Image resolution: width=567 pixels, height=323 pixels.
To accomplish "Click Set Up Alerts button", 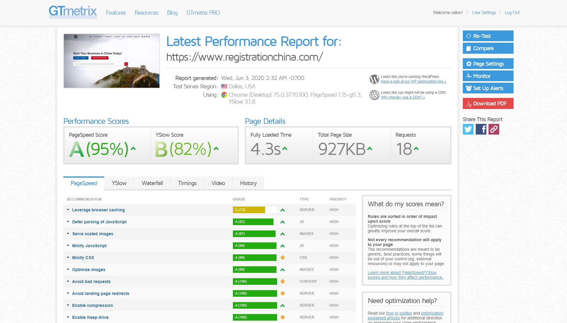I will (488, 88).
